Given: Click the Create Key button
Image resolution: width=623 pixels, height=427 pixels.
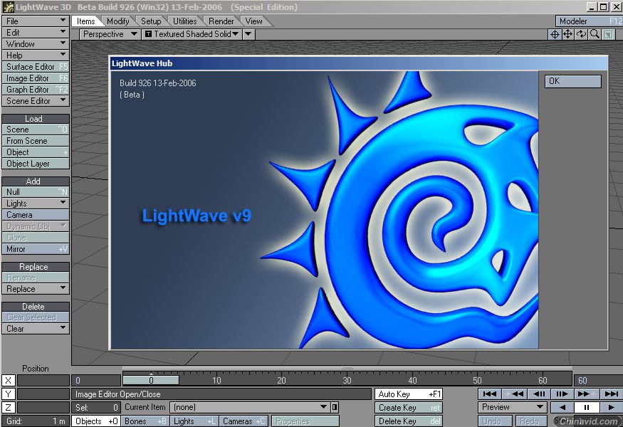Looking at the screenshot, I should point(409,408).
